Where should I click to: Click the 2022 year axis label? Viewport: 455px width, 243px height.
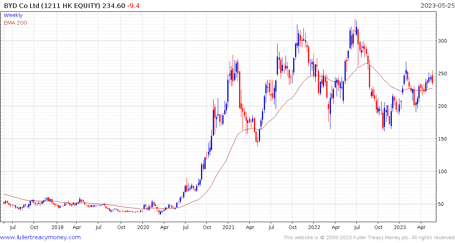(x=314, y=227)
